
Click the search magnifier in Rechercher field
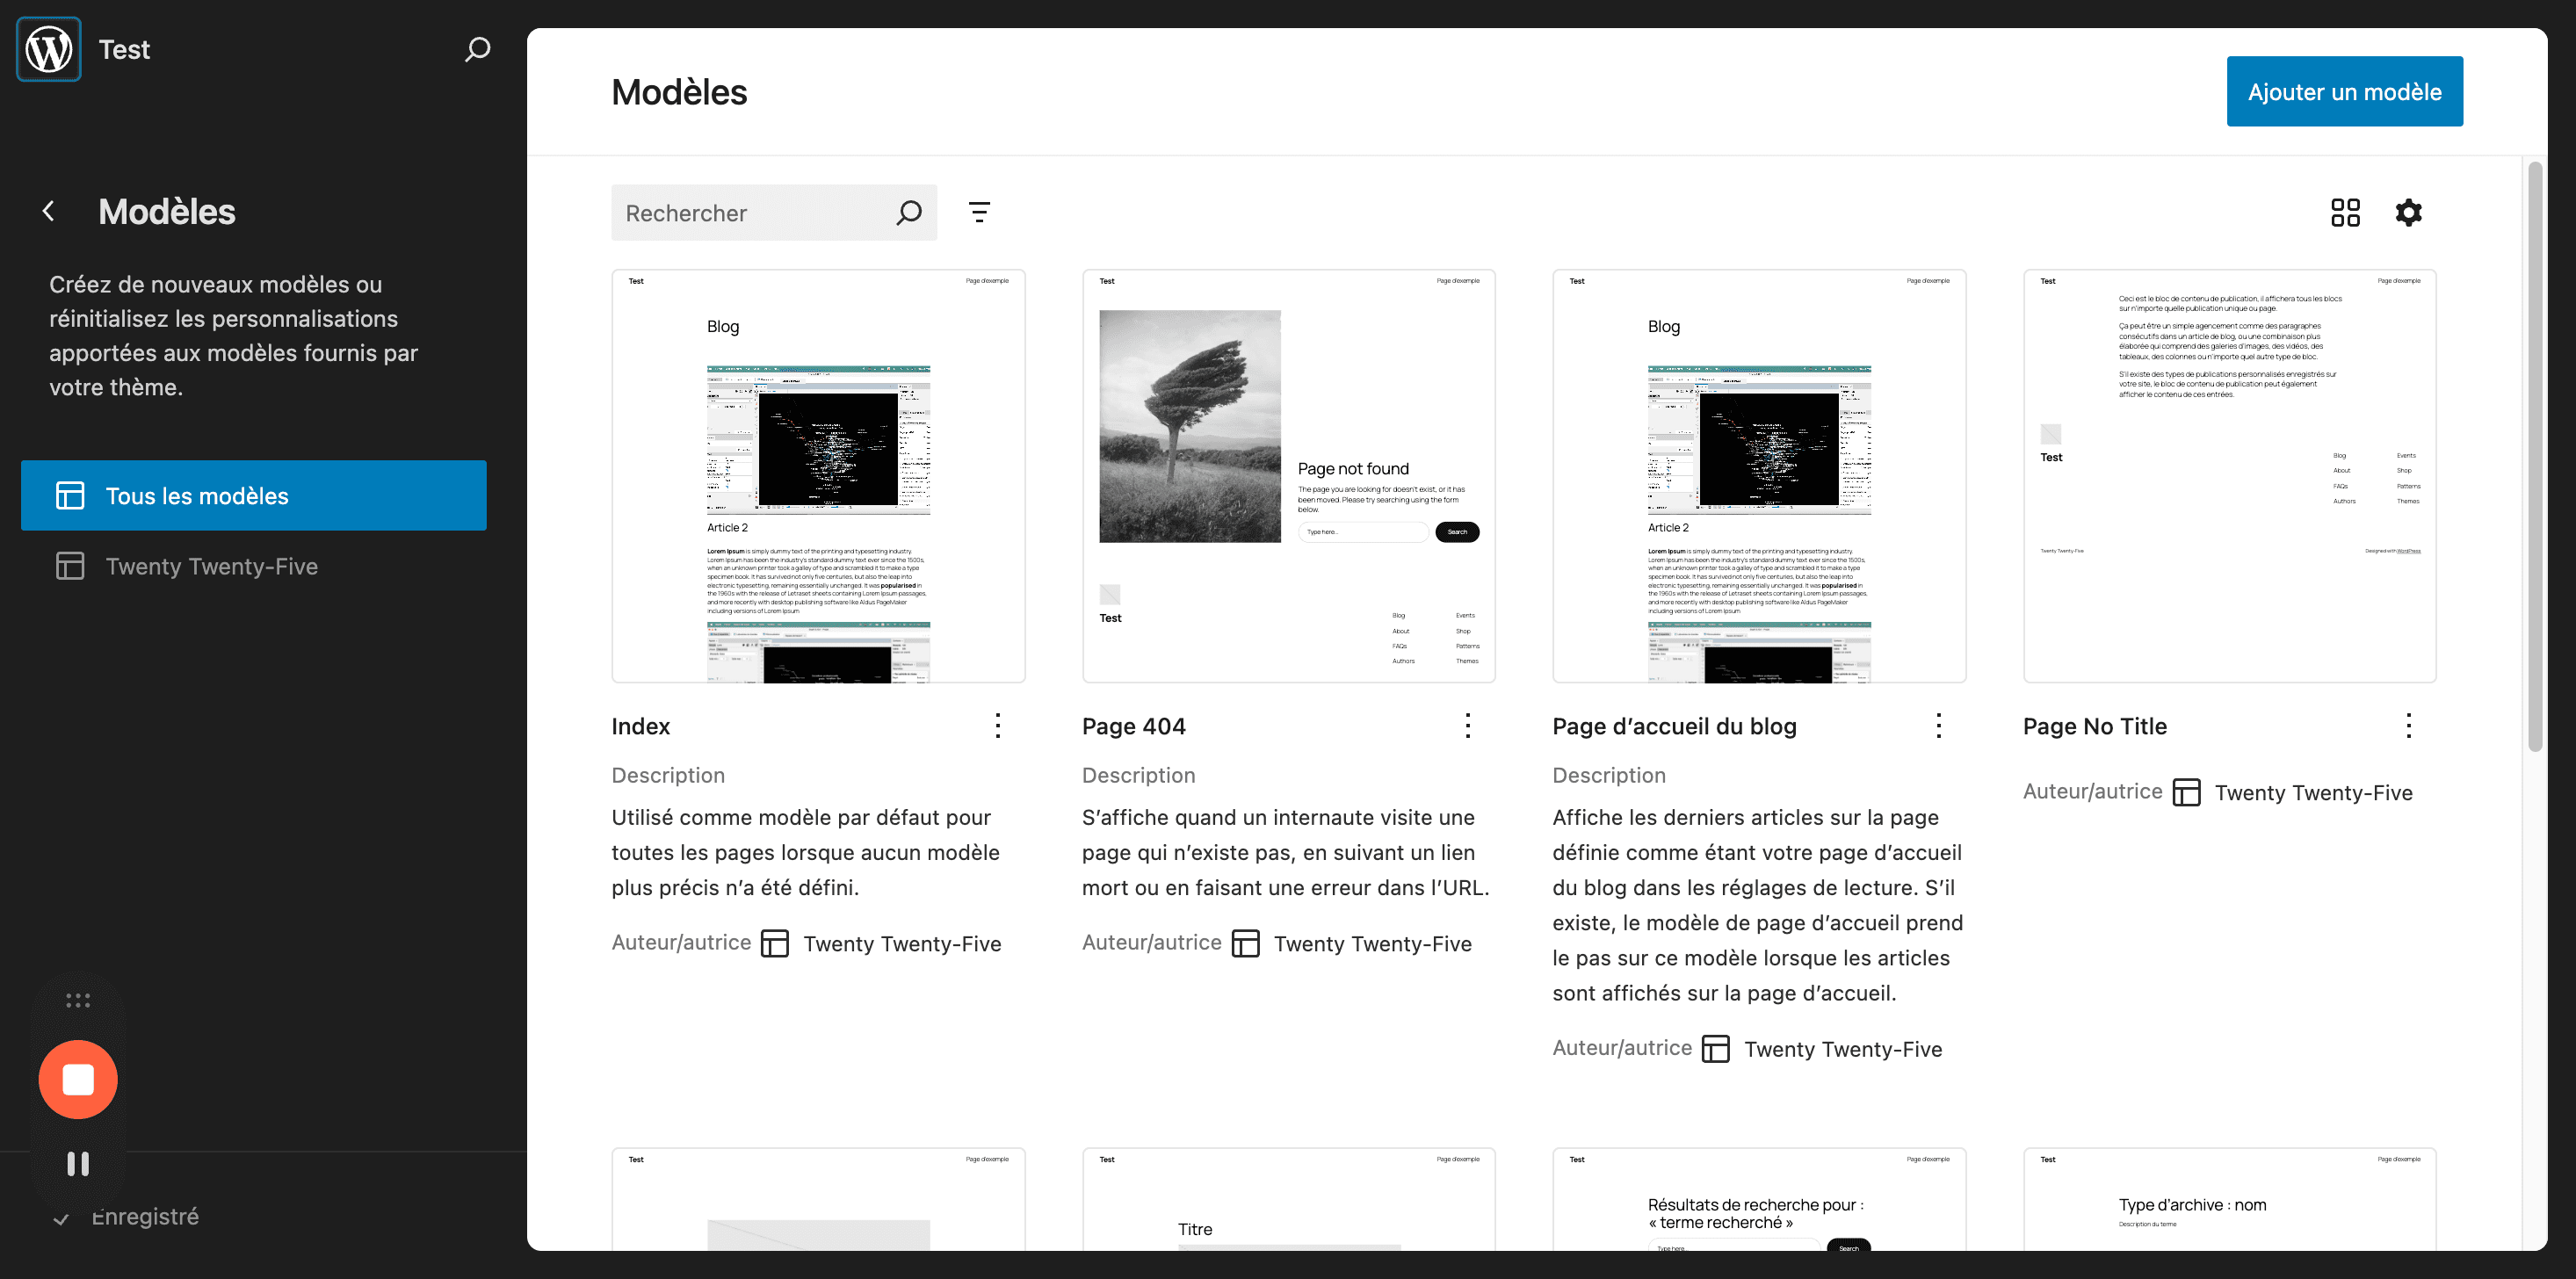908,213
